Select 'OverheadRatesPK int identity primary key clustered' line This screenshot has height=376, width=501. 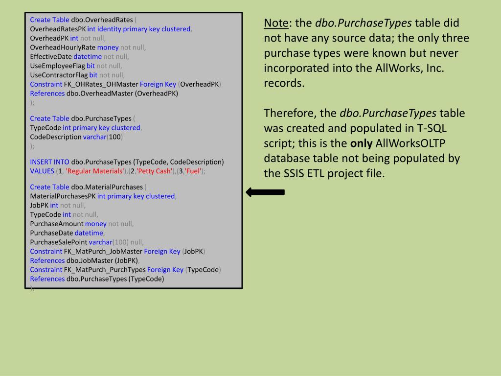[x=111, y=29]
